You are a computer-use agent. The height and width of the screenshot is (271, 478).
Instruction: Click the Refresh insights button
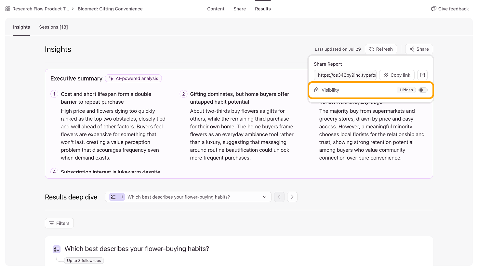pyautogui.click(x=381, y=49)
